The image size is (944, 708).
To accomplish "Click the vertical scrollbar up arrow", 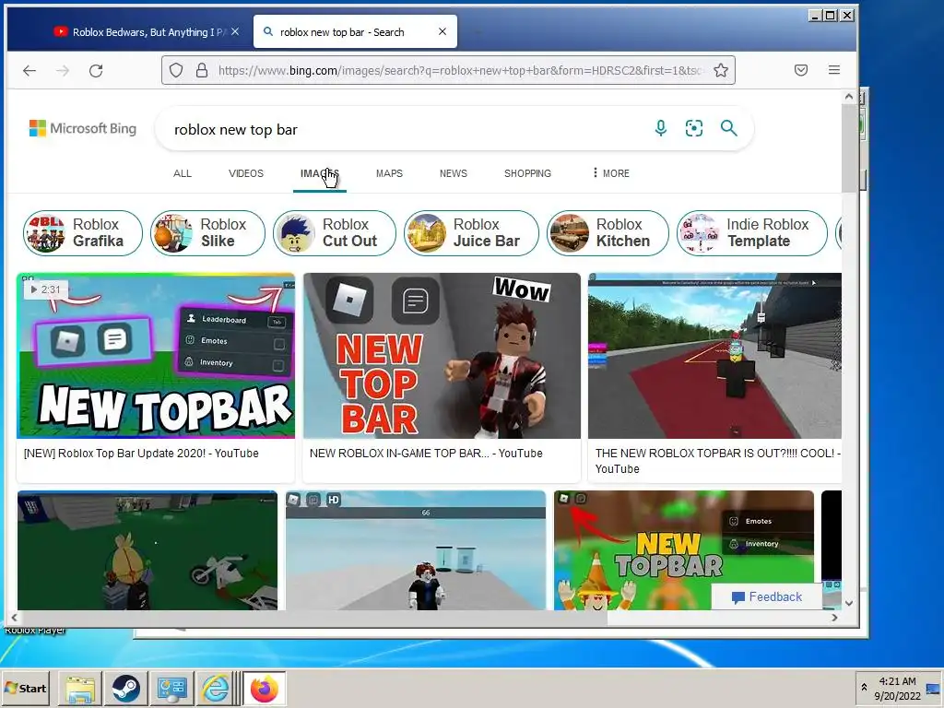I will (x=849, y=96).
